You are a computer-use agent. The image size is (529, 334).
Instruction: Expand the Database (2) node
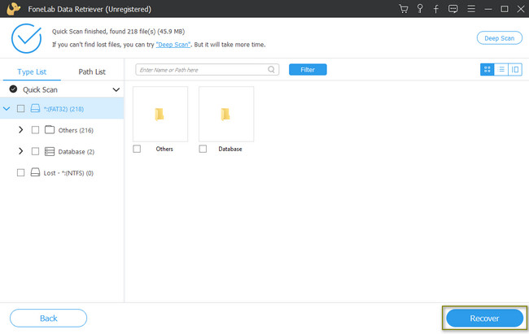click(21, 151)
